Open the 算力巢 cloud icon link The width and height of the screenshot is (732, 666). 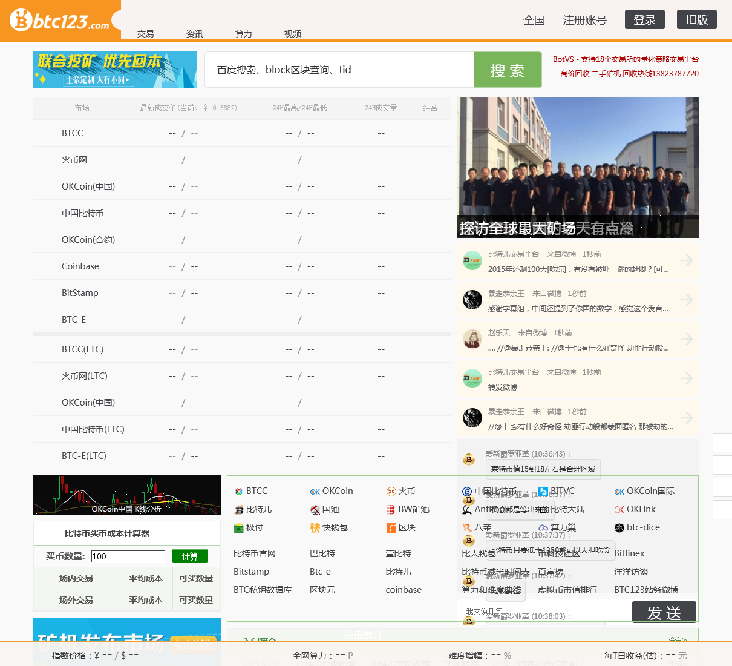(557, 527)
